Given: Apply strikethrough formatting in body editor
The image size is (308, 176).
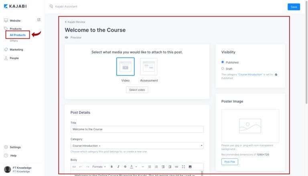Looking at the screenshot, I should [x=125, y=167].
